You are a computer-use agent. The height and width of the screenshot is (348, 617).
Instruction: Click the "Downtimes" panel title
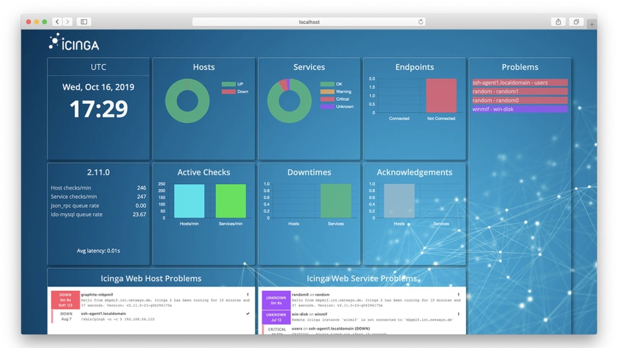tap(309, 173)
